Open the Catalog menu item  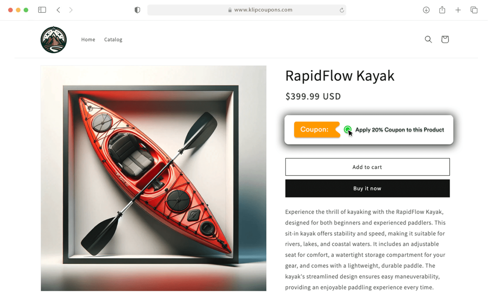pyautogui.click(x=113, y=39)
